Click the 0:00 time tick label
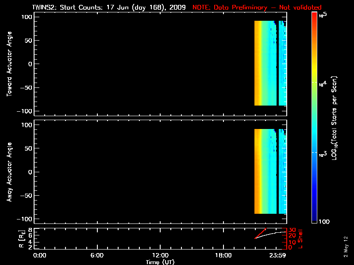The width and height of the screenshot is (354, 265). pos(39,256)
